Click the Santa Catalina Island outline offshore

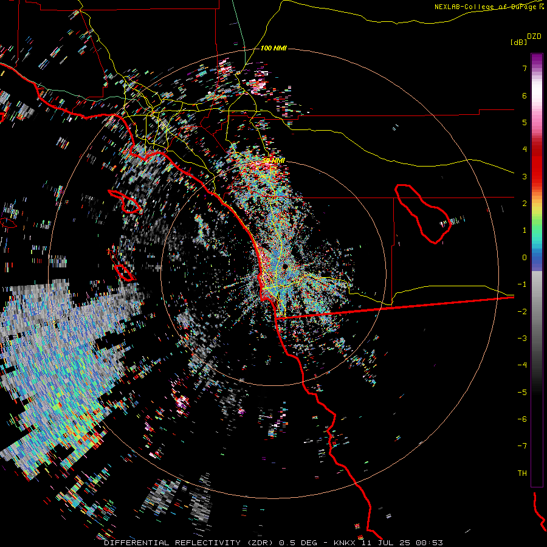coord(125,202)
